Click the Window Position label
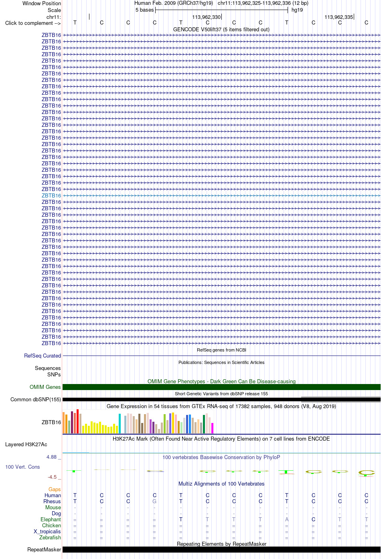This screenshot has width=381, height=559. tap(42, 3)
